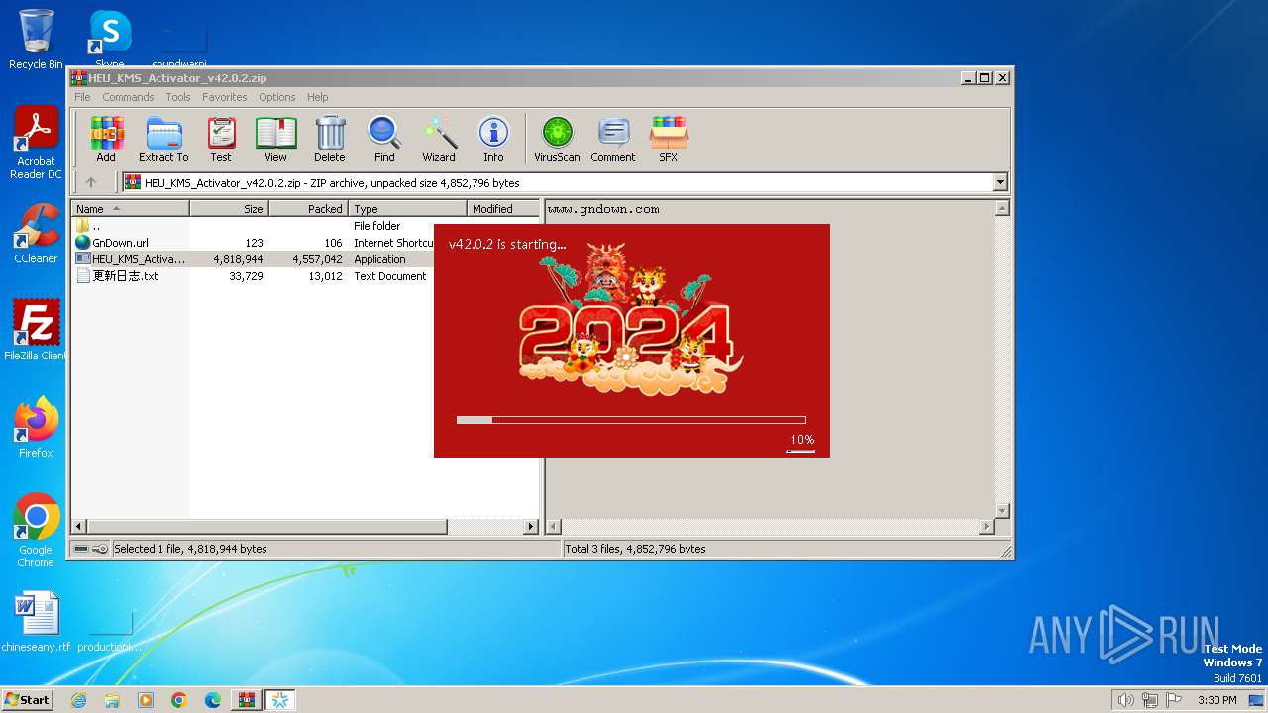The image size is (1268, 713).
Task: Open the Help menu
Action: pyautogui.click(x=317, y=97)
